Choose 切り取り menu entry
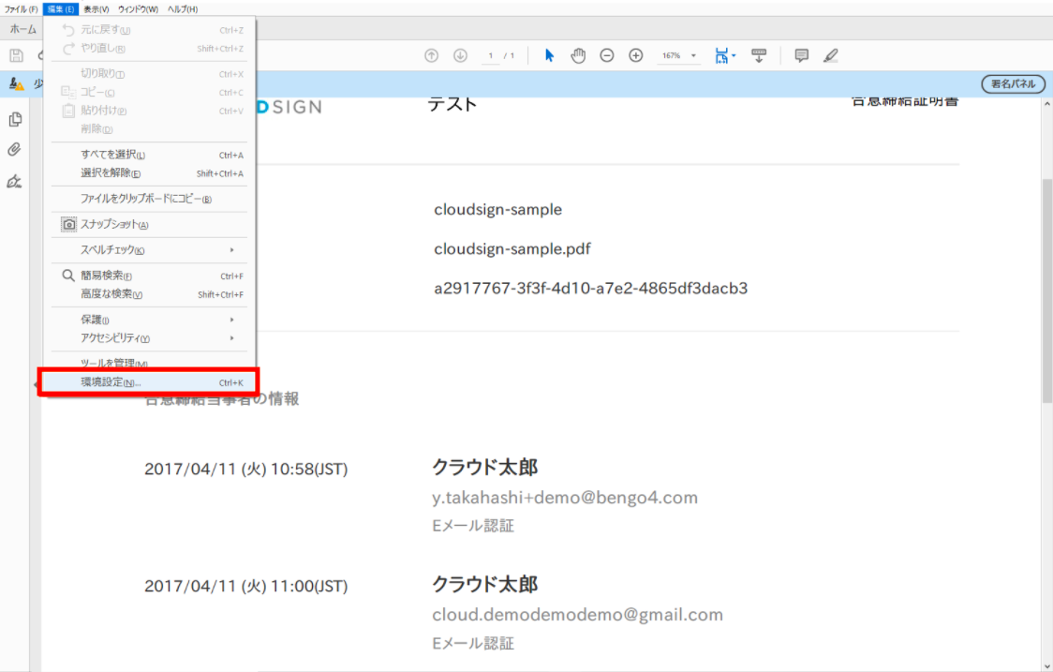1053x672 pixels. coord(149,74)
